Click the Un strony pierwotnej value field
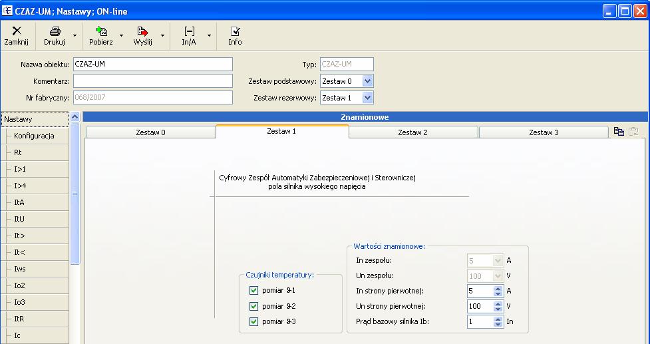The image size is (650, 344). pyautogui.click(x=480, y=306)
